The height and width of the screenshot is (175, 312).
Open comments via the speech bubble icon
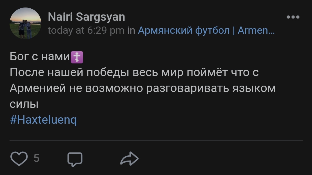(x=75, y=159)
